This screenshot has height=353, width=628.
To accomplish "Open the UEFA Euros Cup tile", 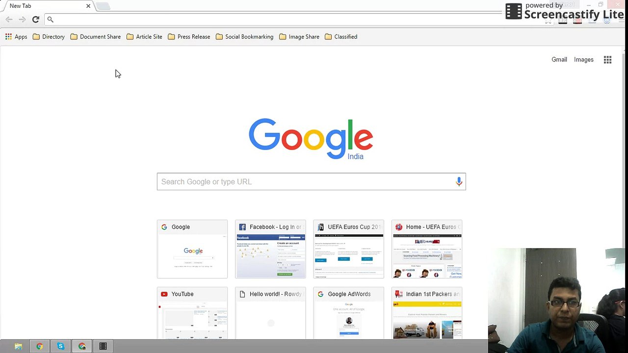I will (349, 249).
